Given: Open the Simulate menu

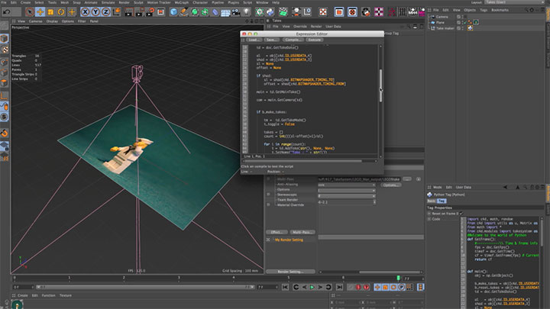Looking at the screenshot, I should (x=108, y=2).
